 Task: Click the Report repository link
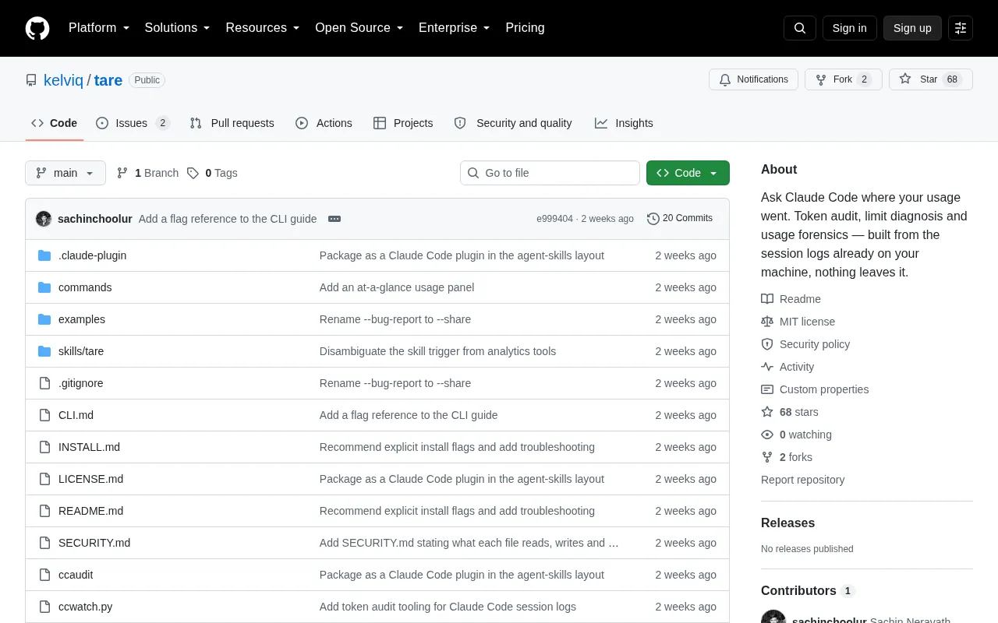tap(802, 480)
